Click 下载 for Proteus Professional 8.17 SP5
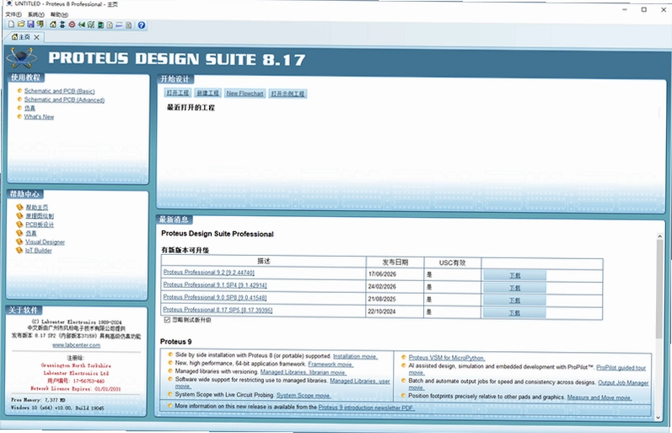 click(514, 313)
